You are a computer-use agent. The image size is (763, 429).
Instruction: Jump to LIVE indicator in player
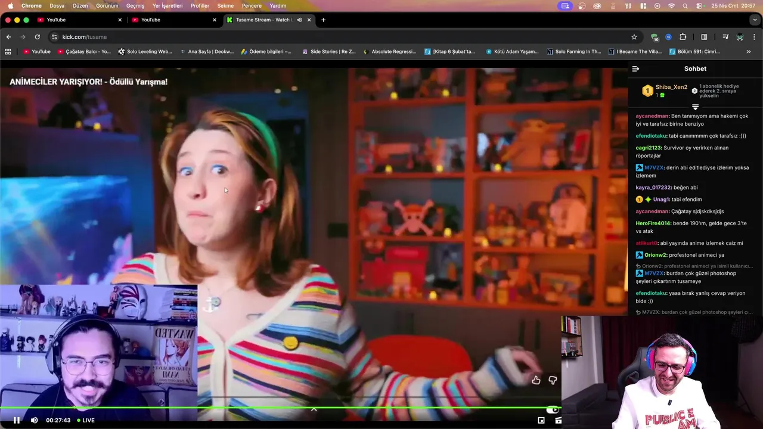coord(85,420)
